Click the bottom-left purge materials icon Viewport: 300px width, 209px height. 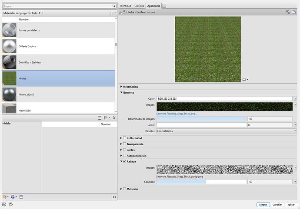pos(11,204)
